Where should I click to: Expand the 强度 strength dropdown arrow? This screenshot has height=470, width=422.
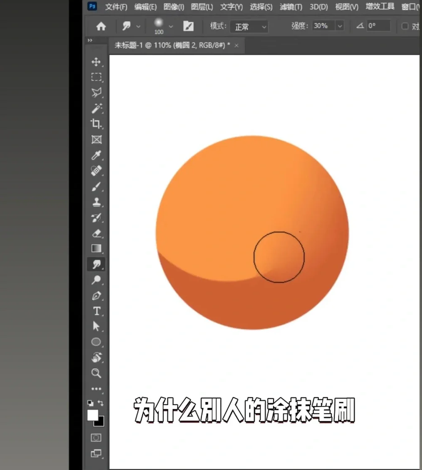tap(340, 26)
